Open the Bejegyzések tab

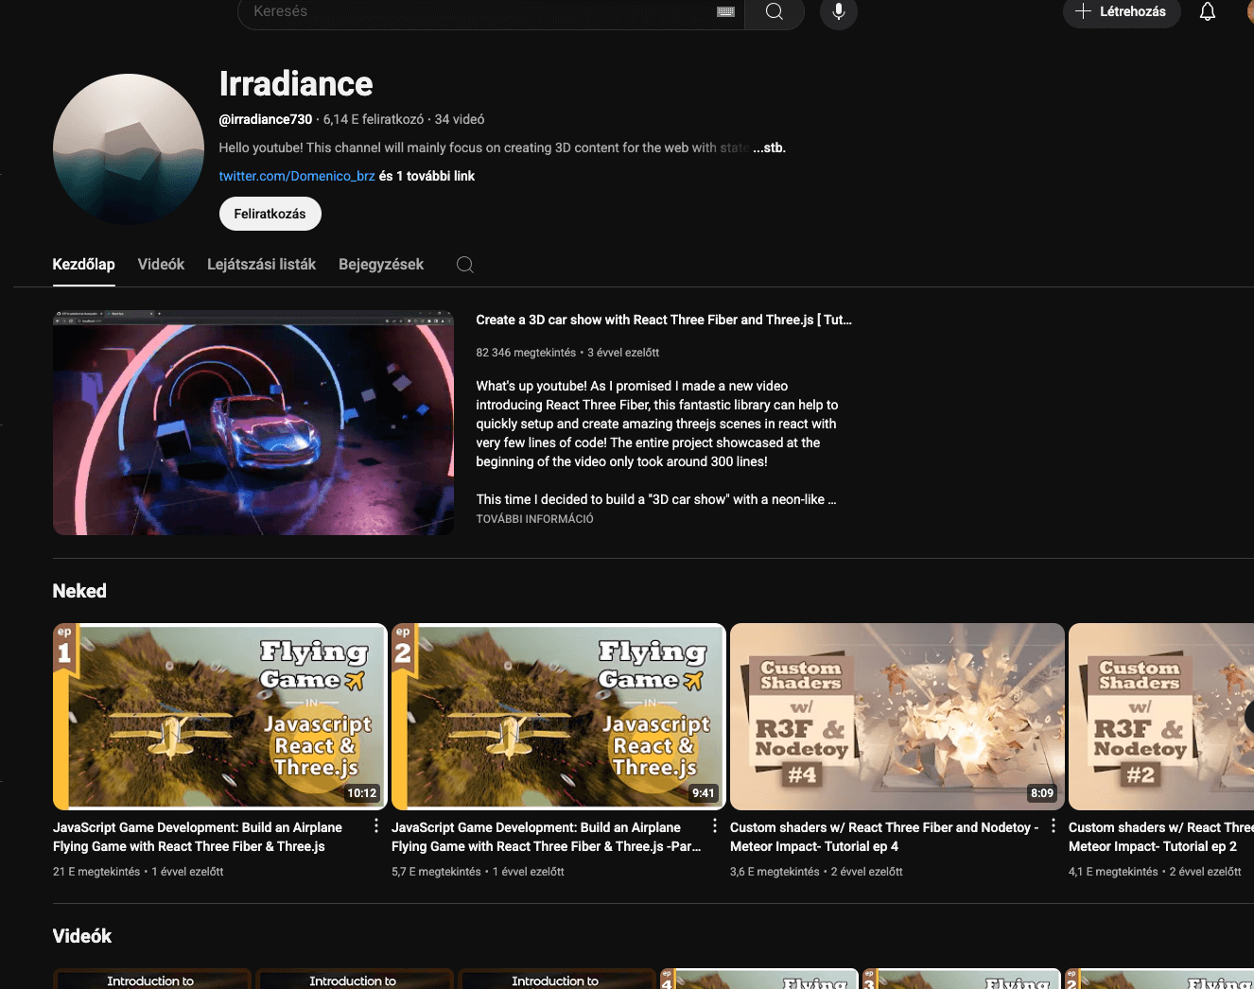click(x=381, y=264)
